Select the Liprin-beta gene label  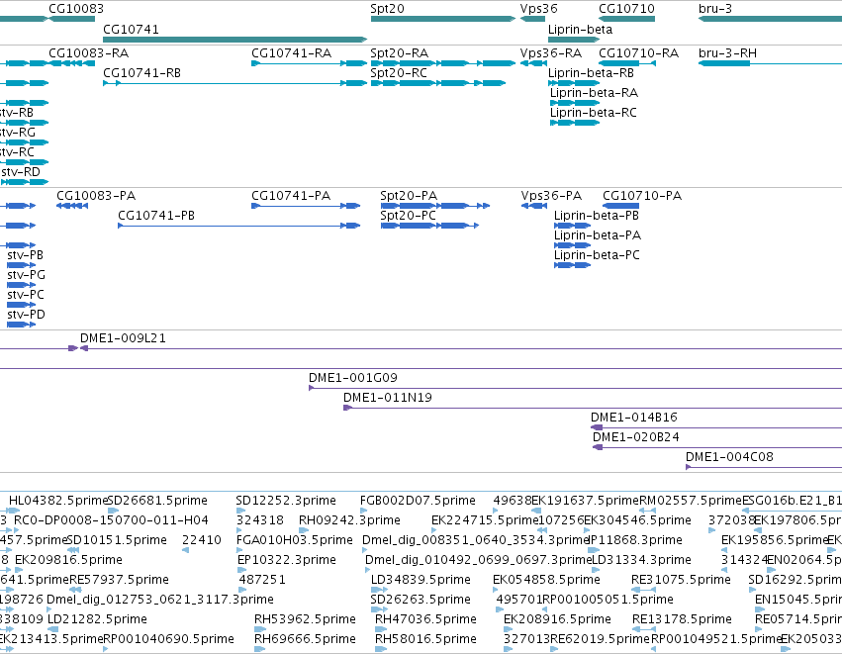coord(580,30)
